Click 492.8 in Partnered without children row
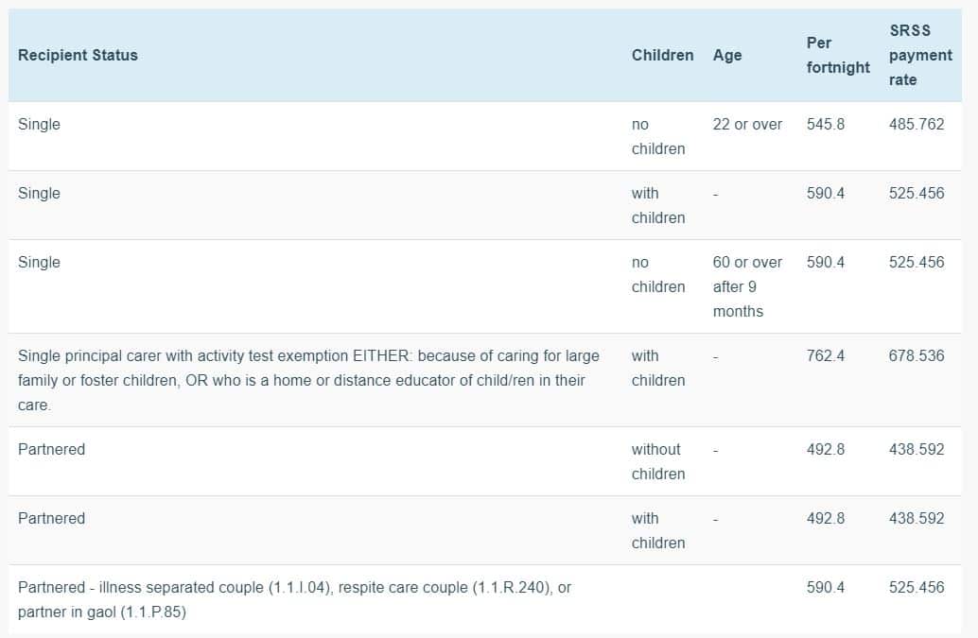 (826, 449)
